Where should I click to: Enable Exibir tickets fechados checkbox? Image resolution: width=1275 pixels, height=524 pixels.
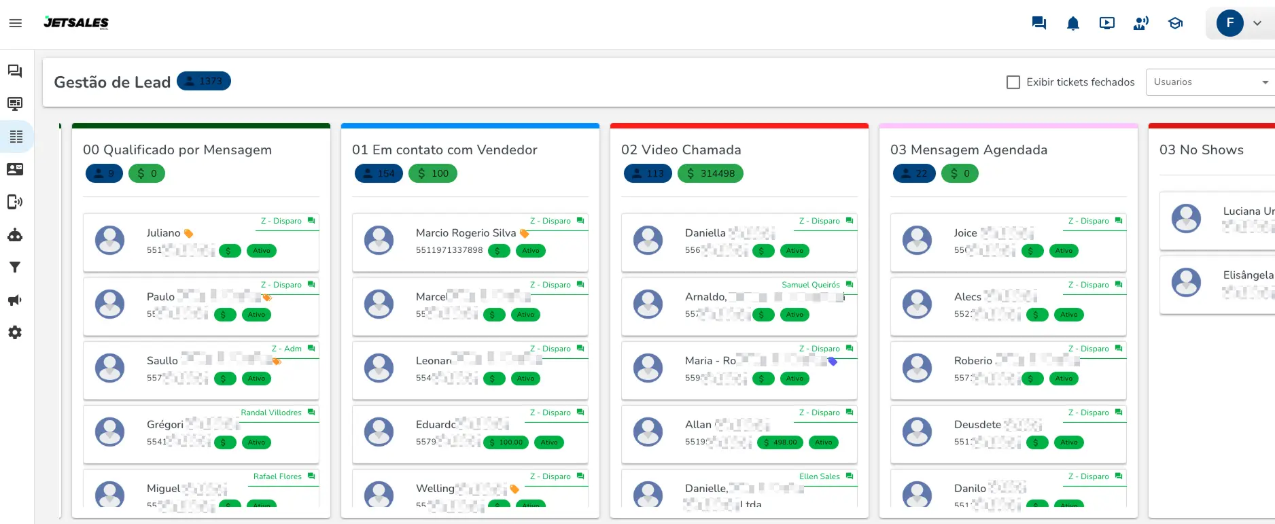pyautogui.click(x=1013, y=82)
